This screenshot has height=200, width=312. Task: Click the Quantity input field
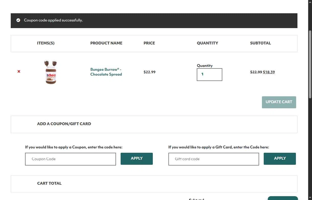click(210, 75)
